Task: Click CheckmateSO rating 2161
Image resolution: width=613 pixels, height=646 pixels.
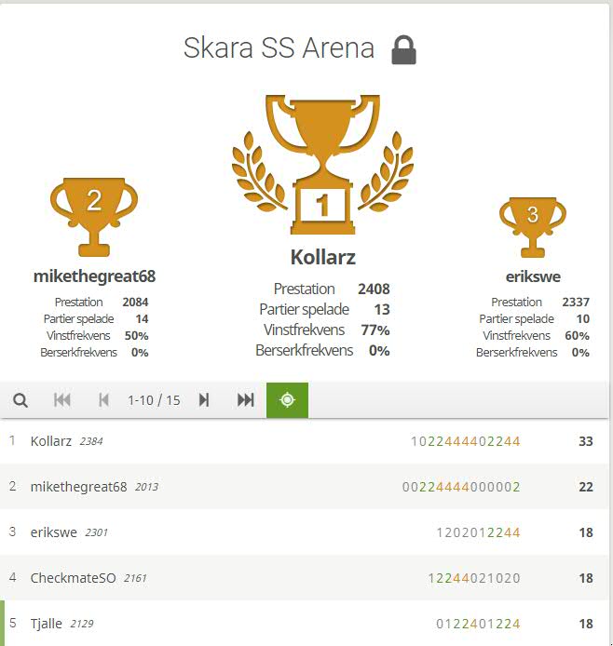Action: pyautogui.click(x=135, y=578)
